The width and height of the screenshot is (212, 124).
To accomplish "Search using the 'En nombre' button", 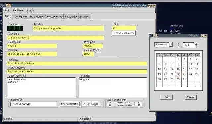I will 70,104.
